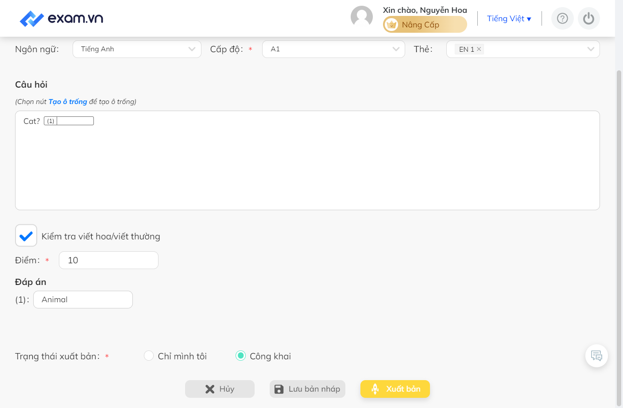Viewport: 623px width, 408px height.
Task: Switch language via Tiếng Việt dropdown
Action: 509,19
